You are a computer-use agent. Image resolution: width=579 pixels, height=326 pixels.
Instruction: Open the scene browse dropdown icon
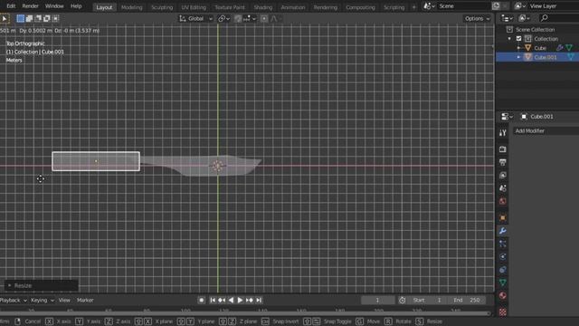429,6
